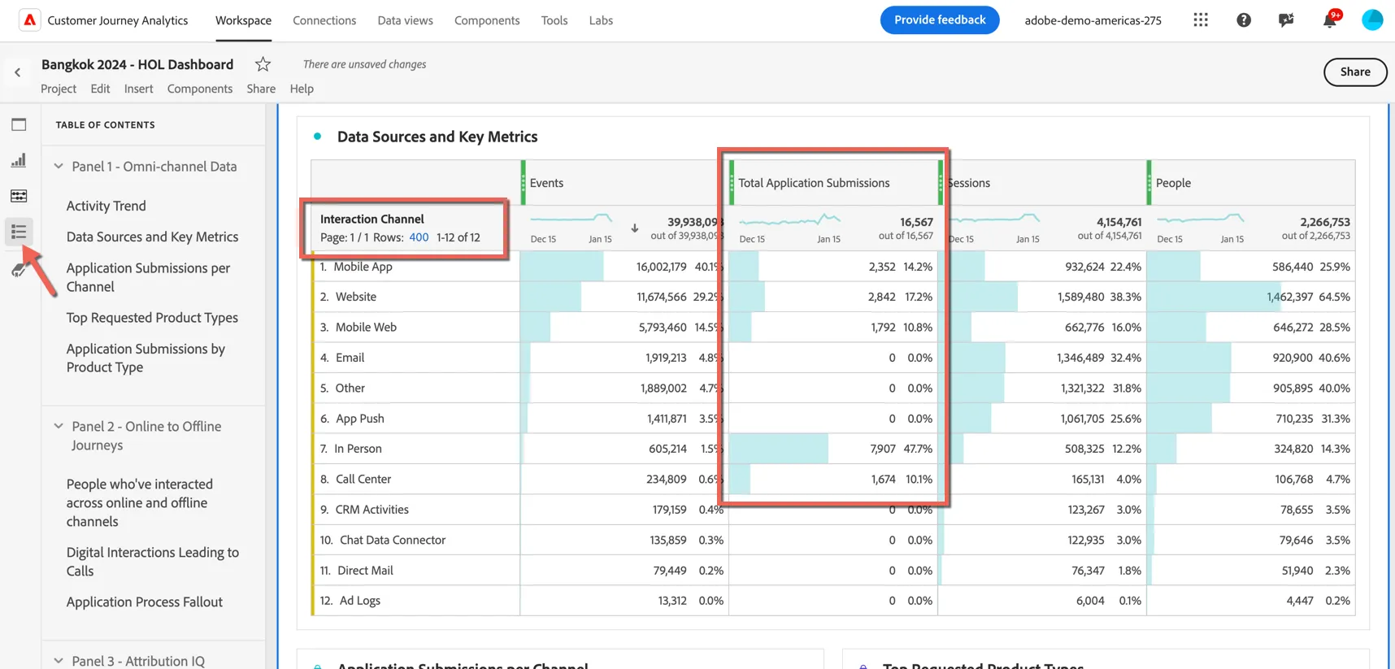Image resolution: width=1395 pixels, height=669 pixels.
Task: Open the Tools tab in top navigation
Action: click(554, 20)
